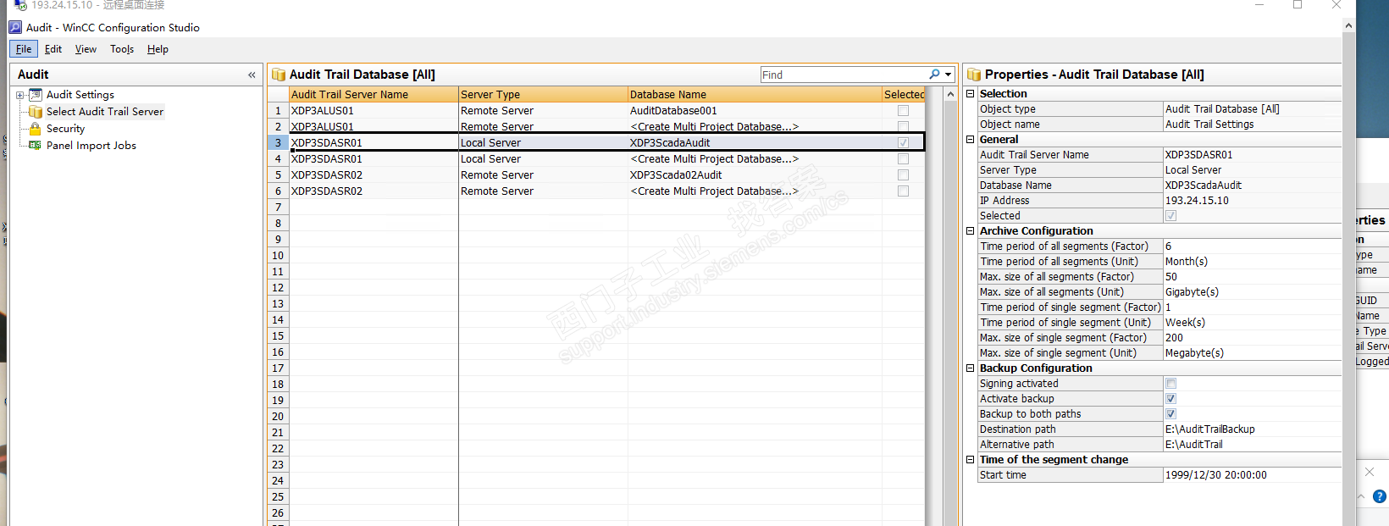The image size is (1389, 526).
Task: Select the Panel Import Jobs item
Action: 91,146
